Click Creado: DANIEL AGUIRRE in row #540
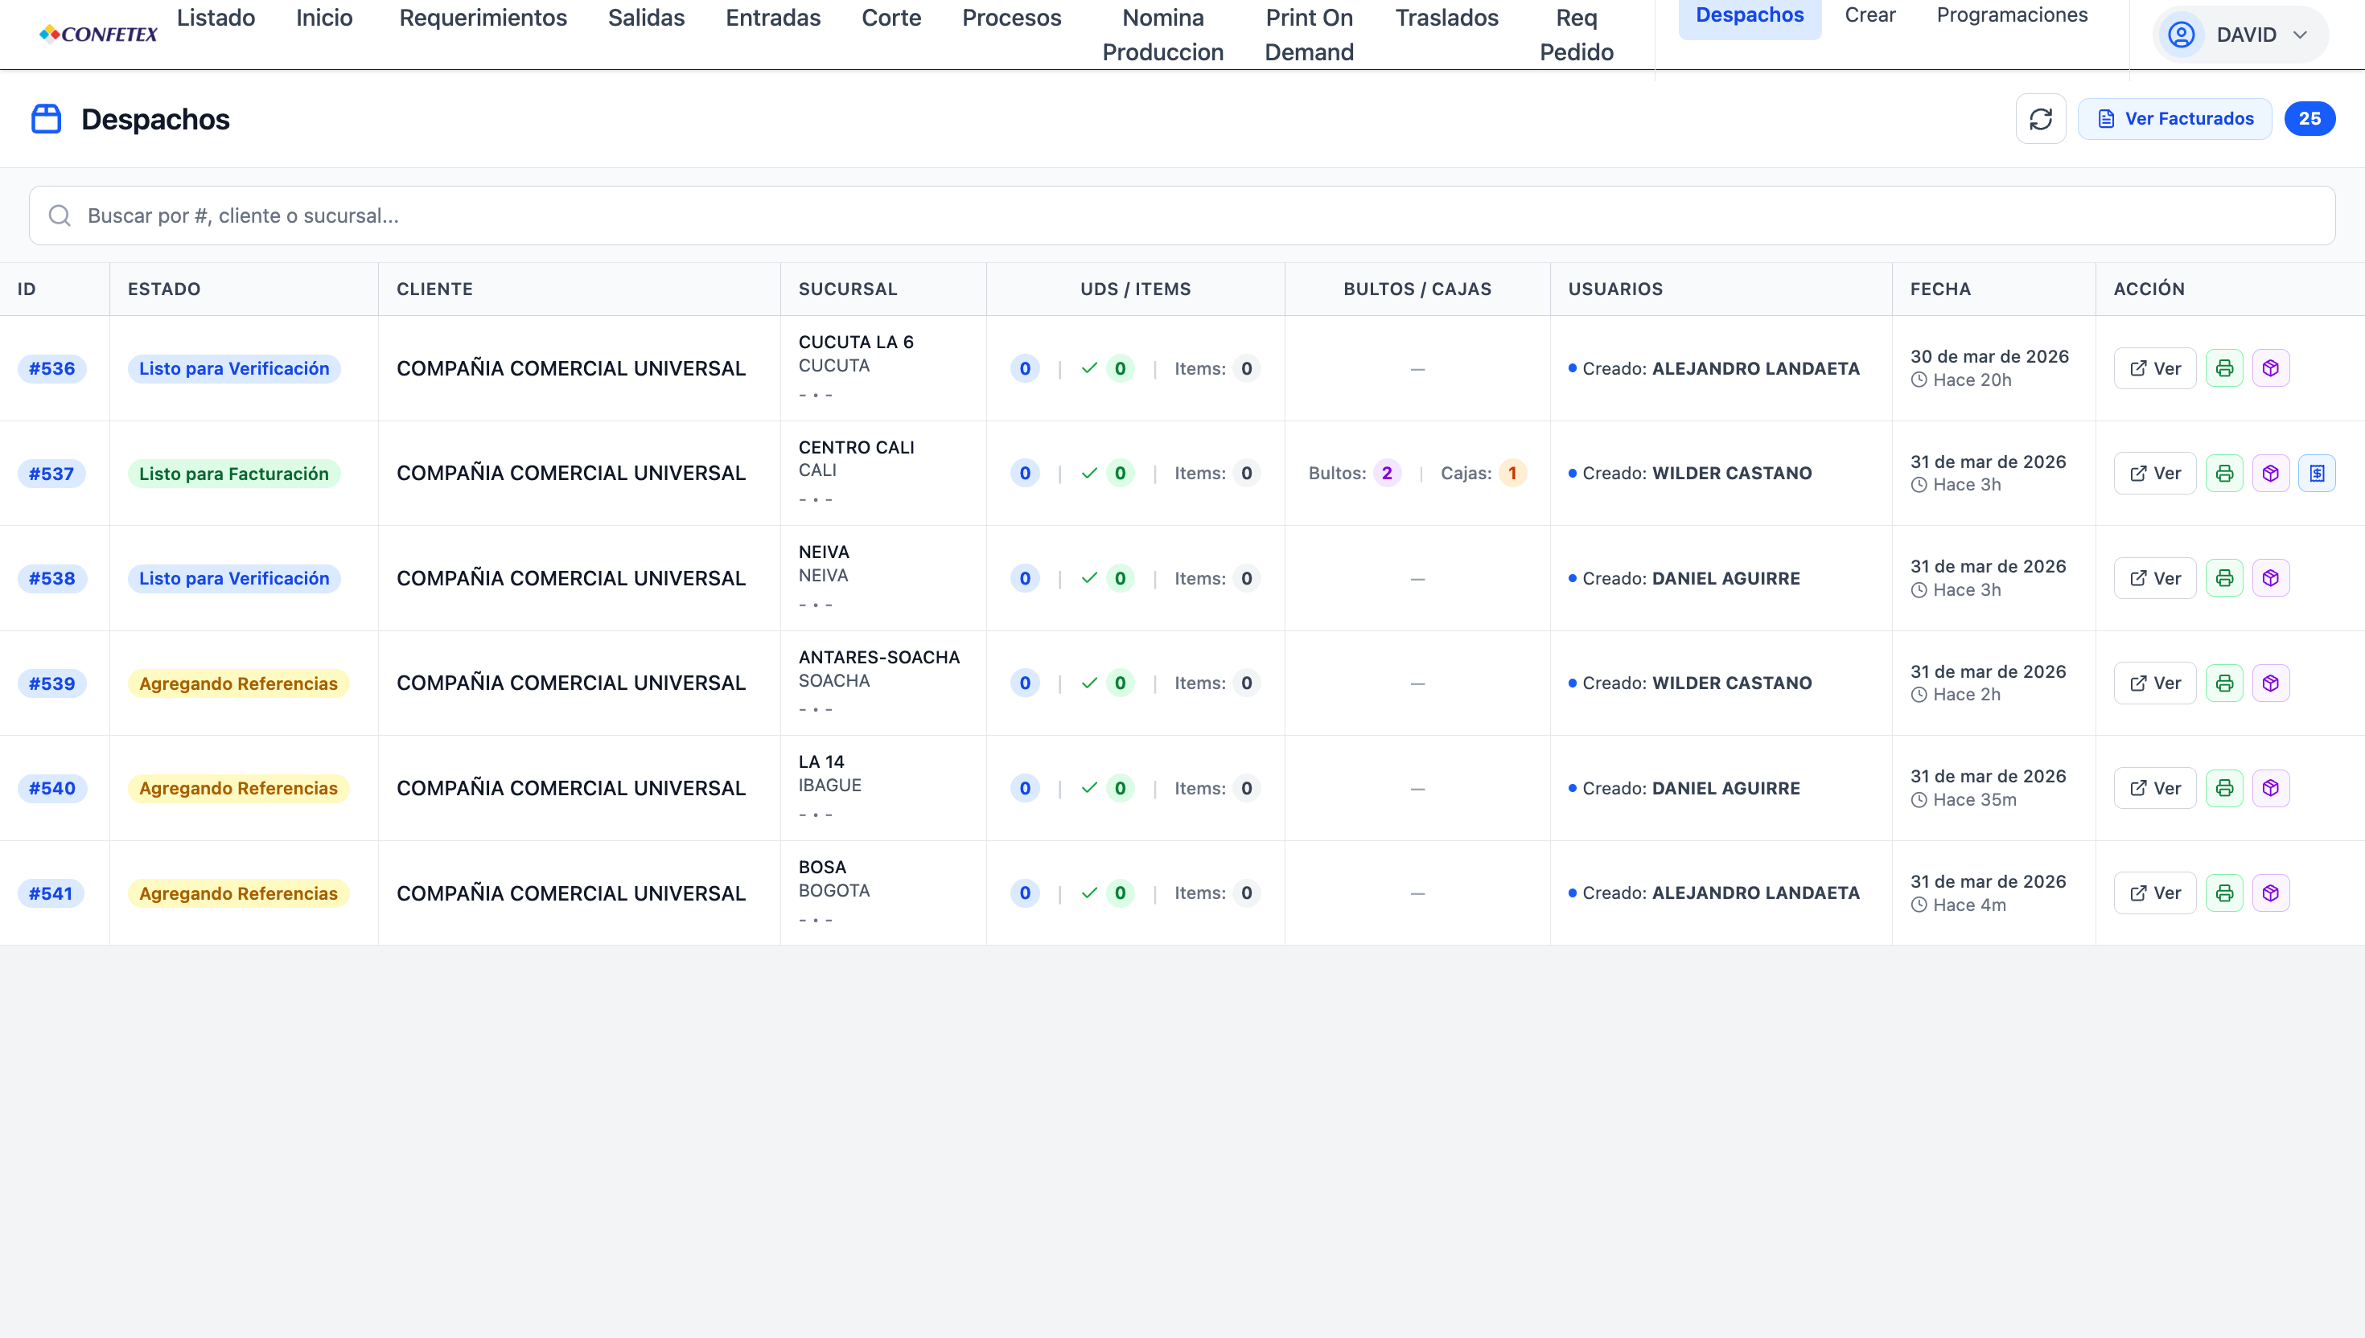 point(1684,787)
